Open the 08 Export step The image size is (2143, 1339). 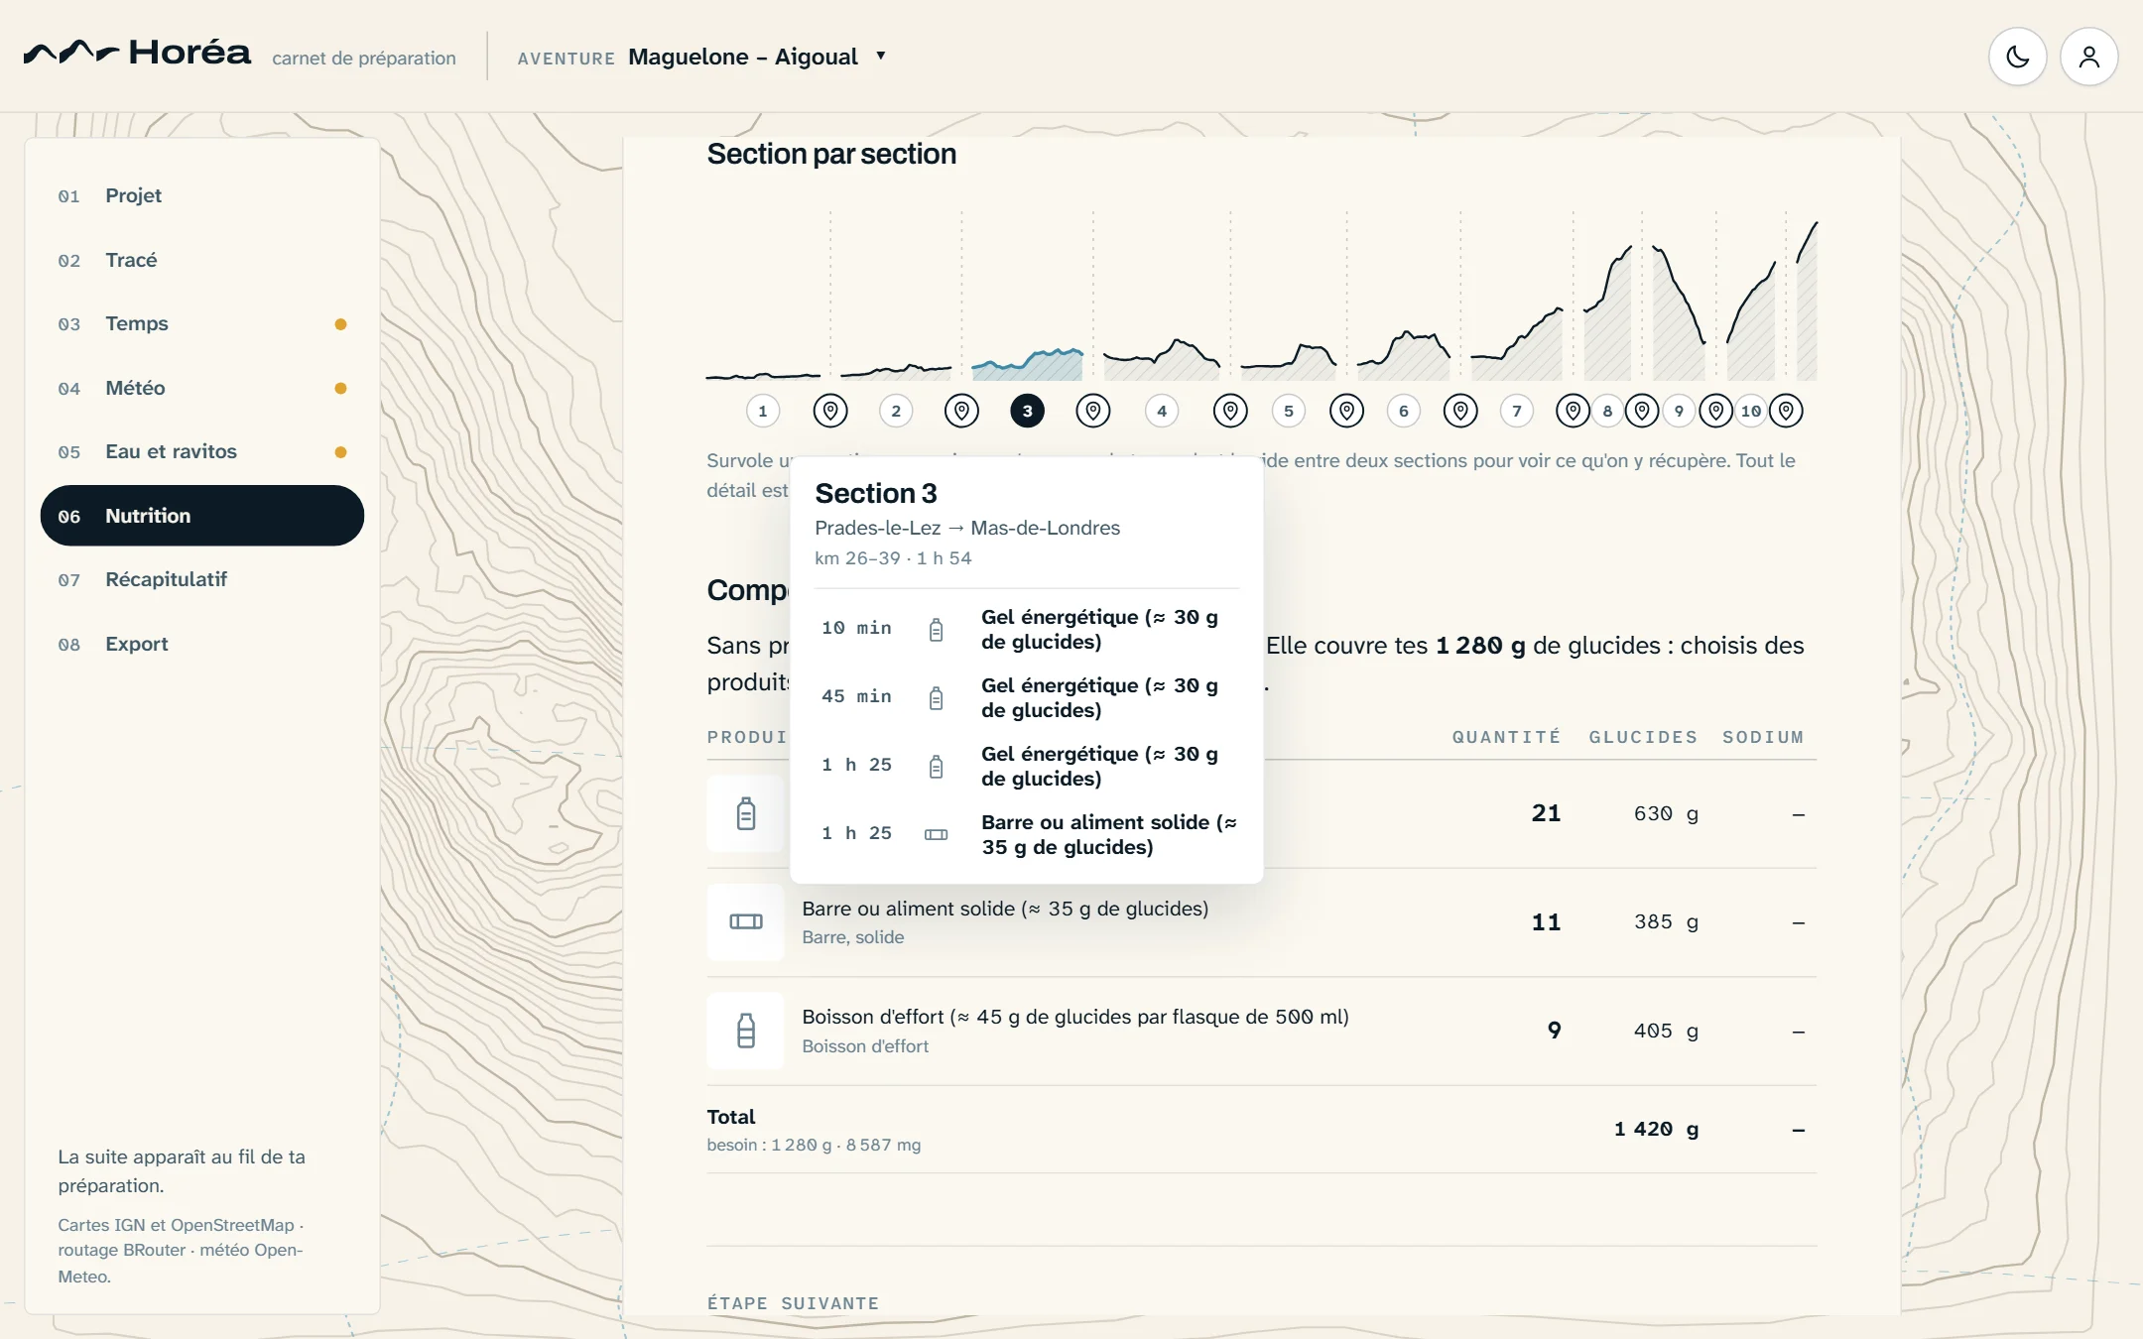click(x=201, y=644)
